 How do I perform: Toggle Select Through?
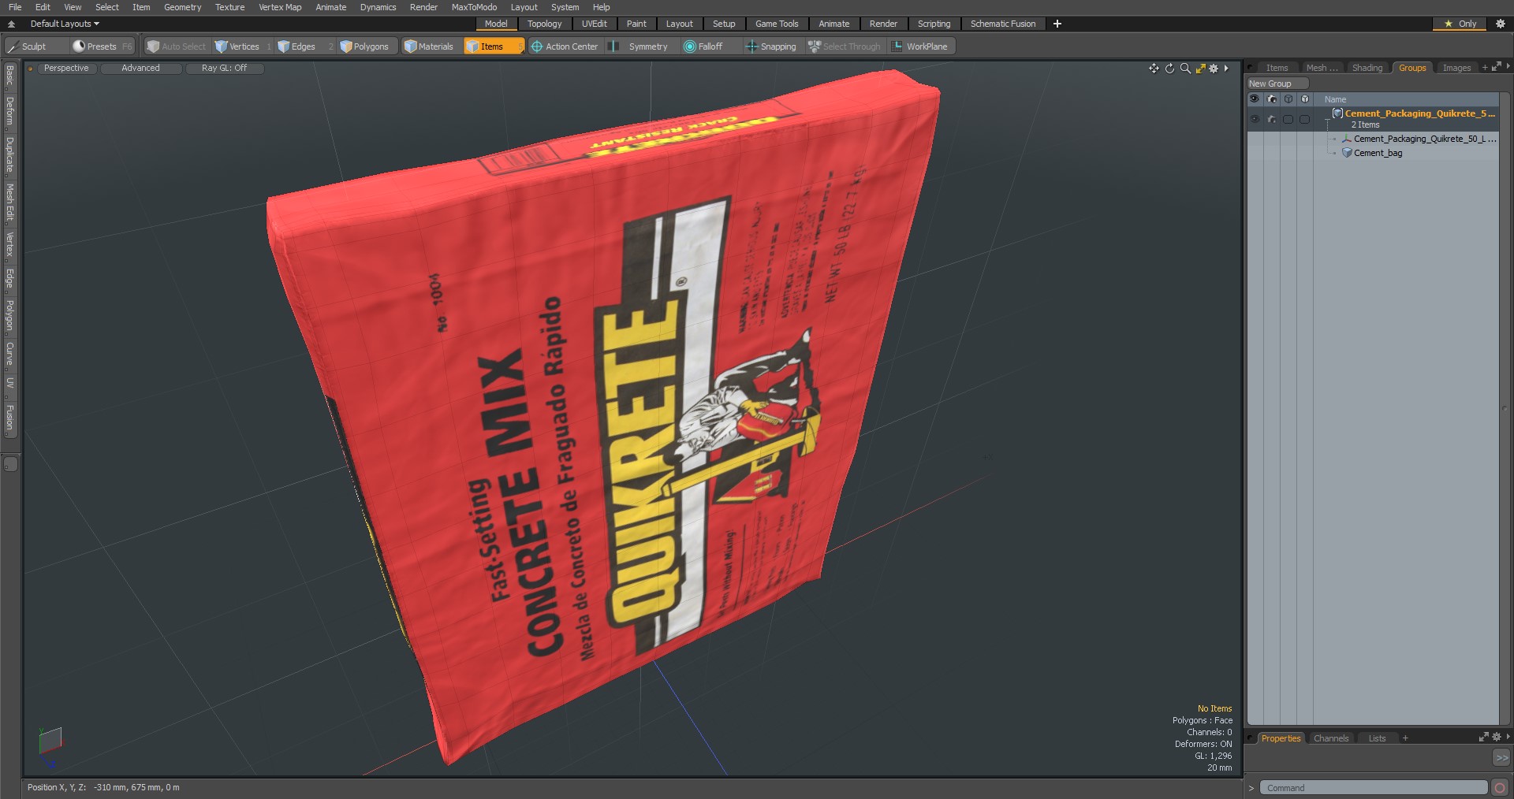tap(845, 46)
